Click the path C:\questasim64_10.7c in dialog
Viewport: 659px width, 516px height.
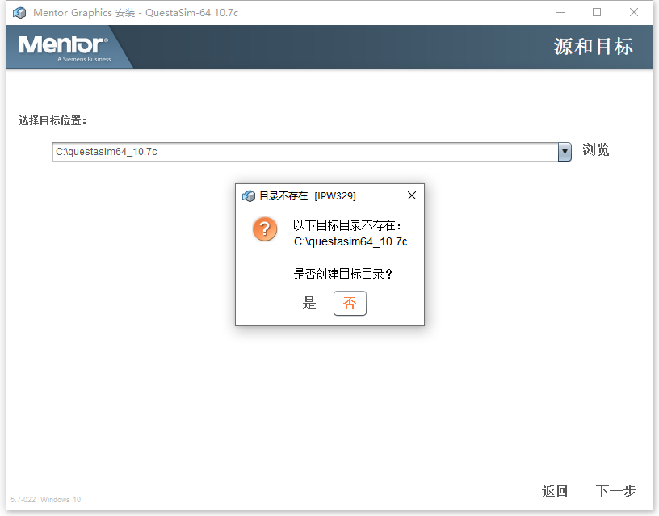(350, 241)
